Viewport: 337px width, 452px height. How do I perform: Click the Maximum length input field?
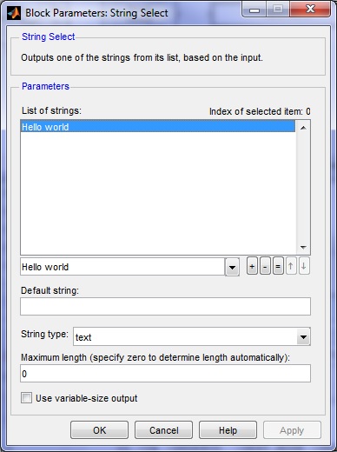pyautogui.click(x=165, y=374)
